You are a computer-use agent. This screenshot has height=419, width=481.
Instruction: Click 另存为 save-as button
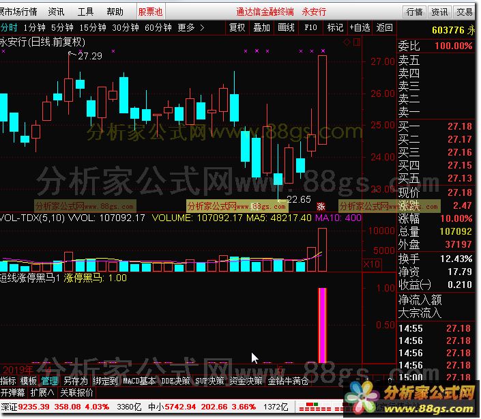point(76,381)
